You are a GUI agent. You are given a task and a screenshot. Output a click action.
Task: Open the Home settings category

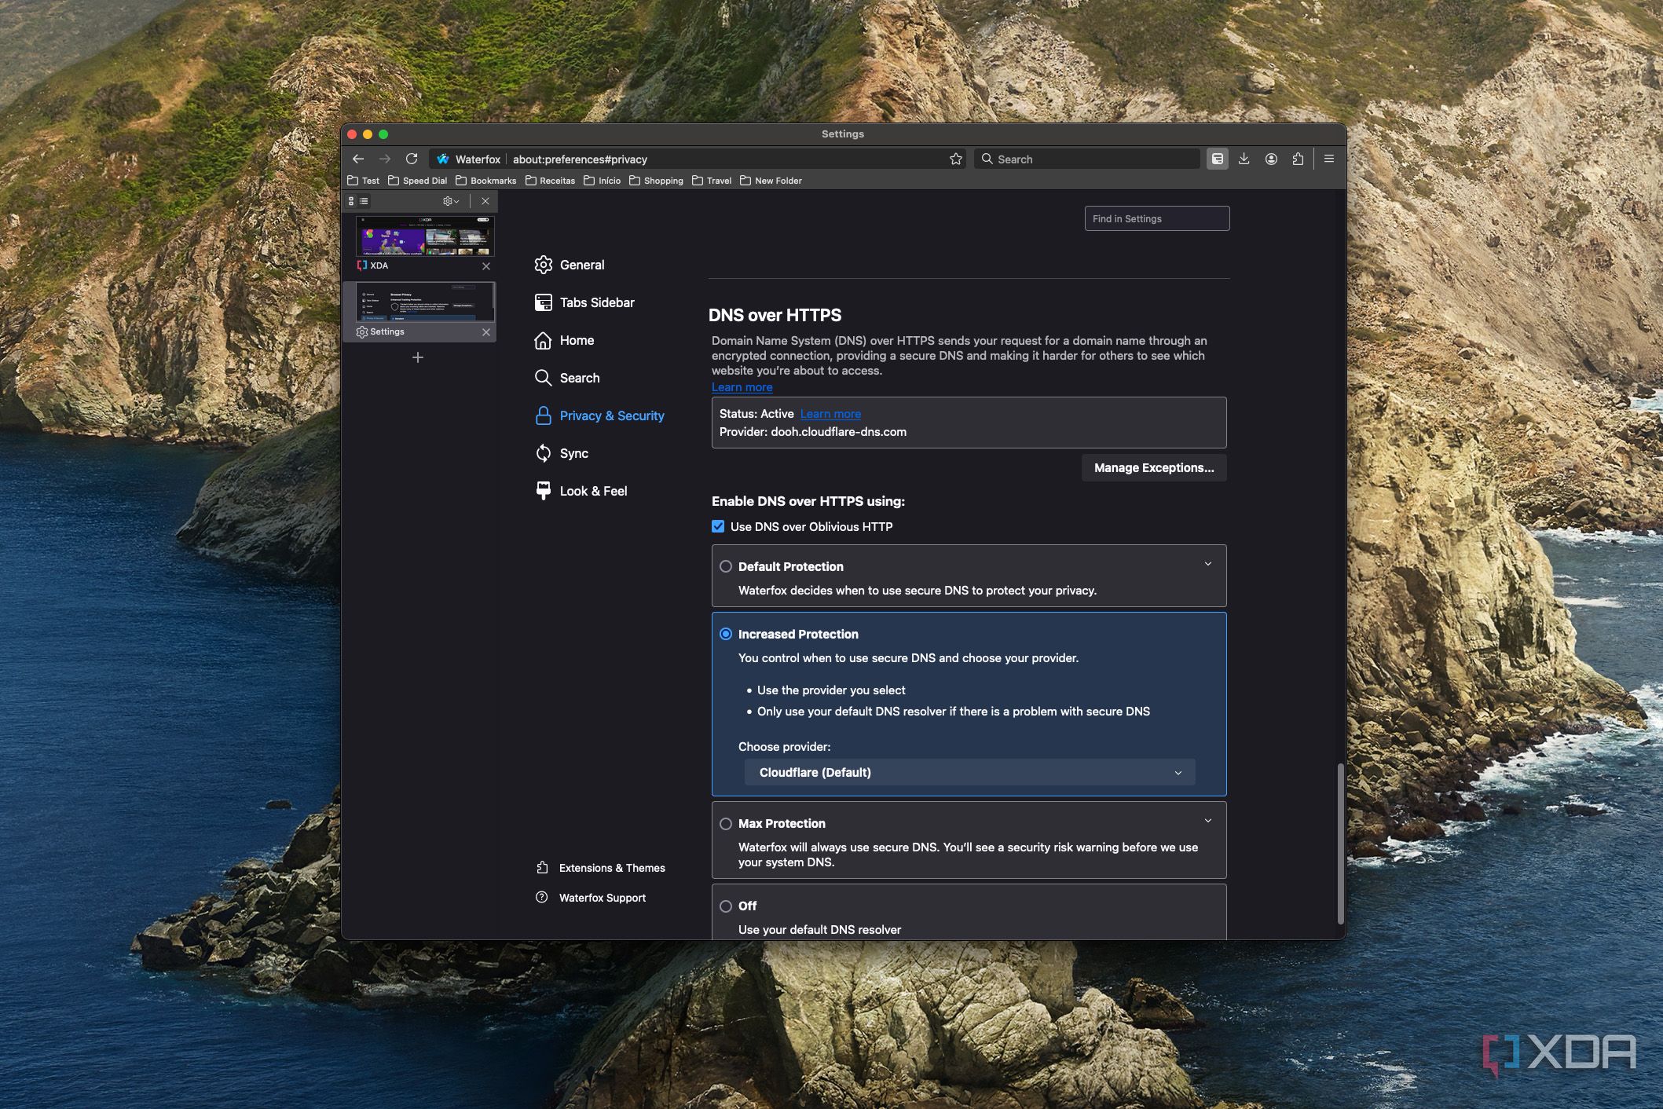(x=577, y=340)
